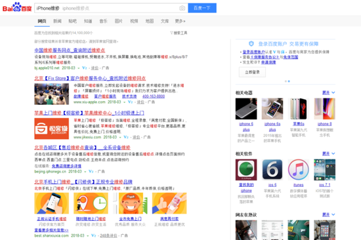Click the 立即登录 button

(252, 72)
